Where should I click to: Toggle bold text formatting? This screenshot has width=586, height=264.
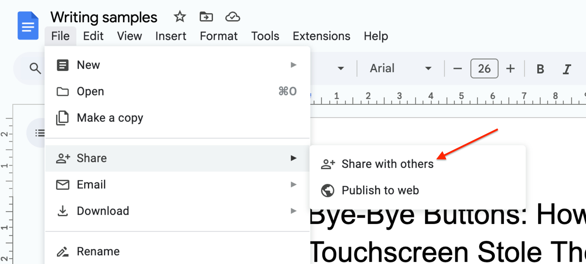pos(539,68)
